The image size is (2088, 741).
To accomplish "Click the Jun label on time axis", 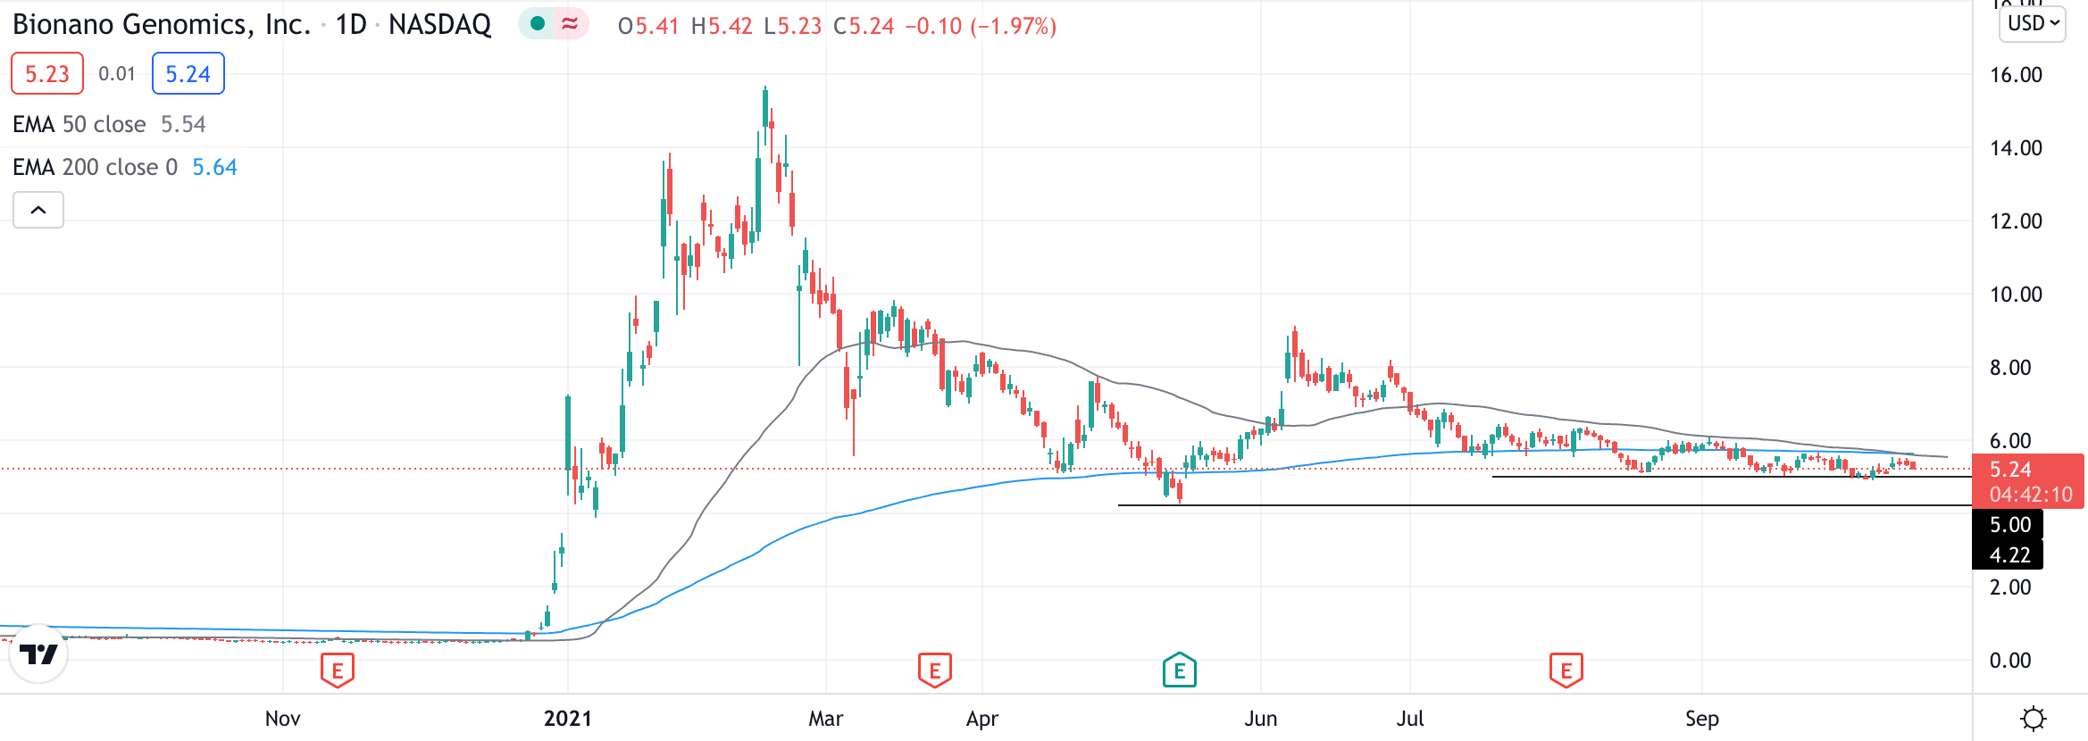I will point(1261,718).
